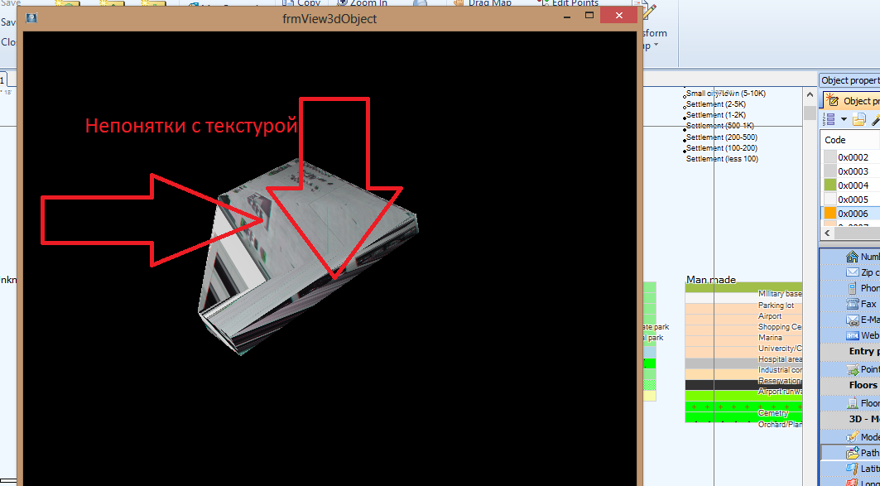Open the dropdown arrow beside the categorized icon

[x=844, y=120]
